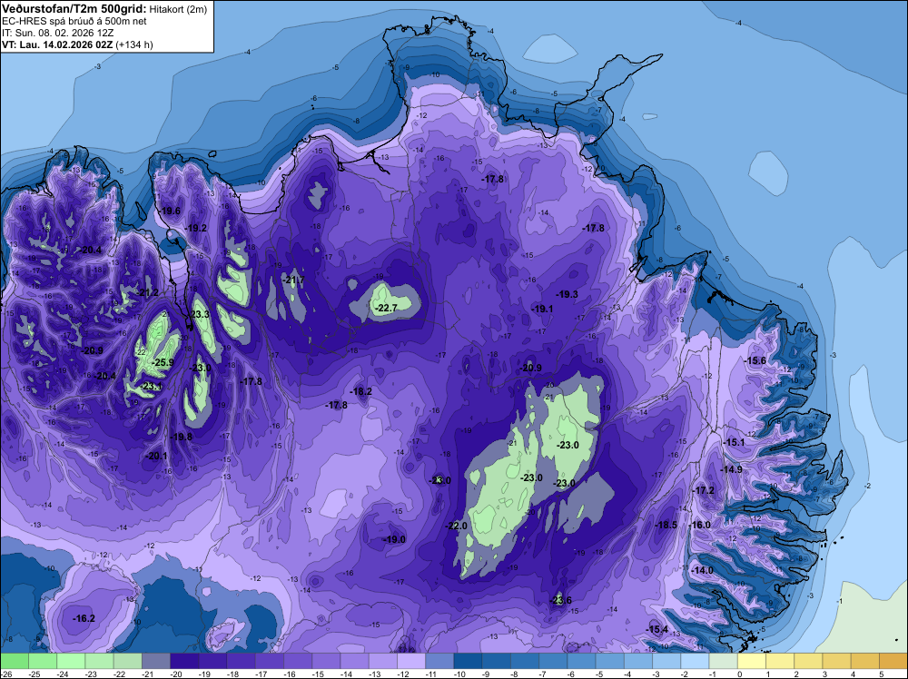This screenshot has width=908, height=679.
Task: Select the 'IT: Sun. 08. 02. 2026 12Z' text
Action: pos(58,33)
